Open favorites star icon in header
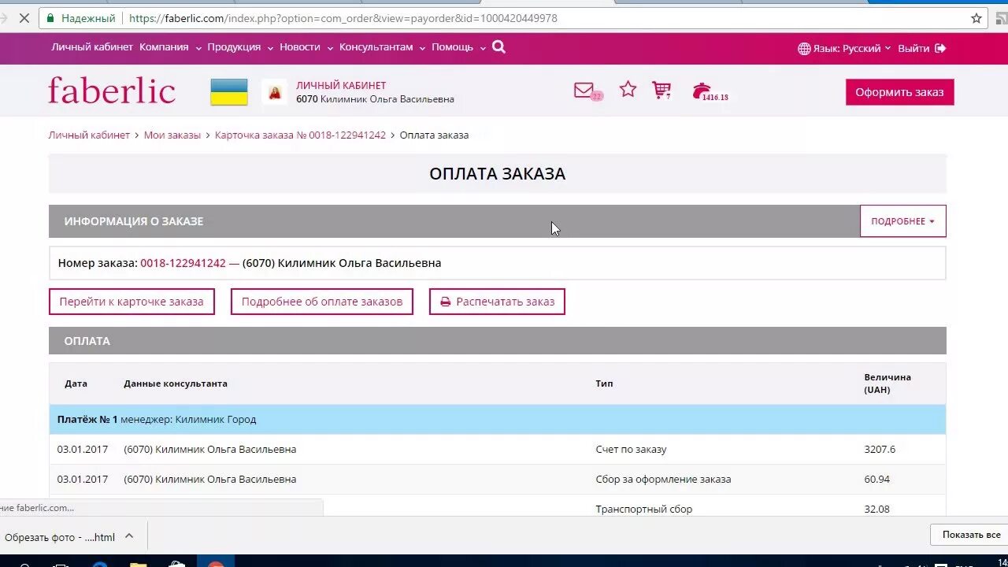Screen dimensions: 1008x567 pos(628,90)
